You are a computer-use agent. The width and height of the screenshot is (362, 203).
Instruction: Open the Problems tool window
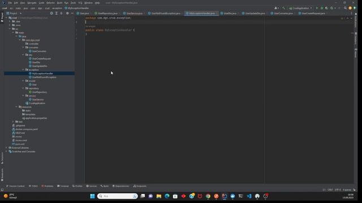(48, 186)
